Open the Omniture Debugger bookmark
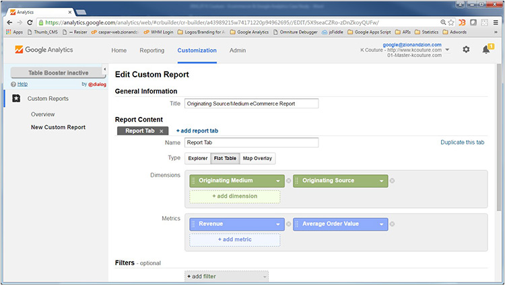505x286 pixels. point(295,32)
